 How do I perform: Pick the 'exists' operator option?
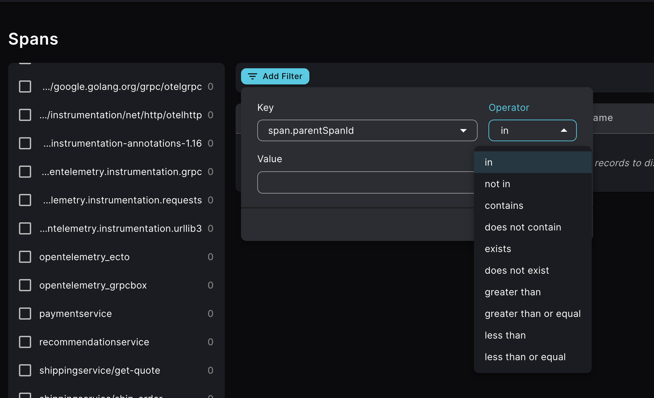click(498, 249)
